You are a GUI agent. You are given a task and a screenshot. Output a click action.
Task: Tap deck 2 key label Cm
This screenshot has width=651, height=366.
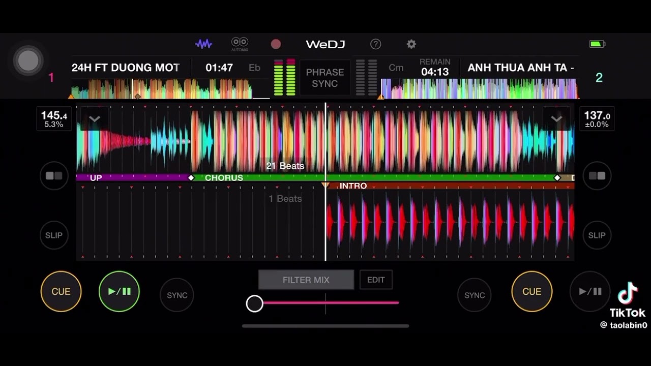tap(396, 68)
